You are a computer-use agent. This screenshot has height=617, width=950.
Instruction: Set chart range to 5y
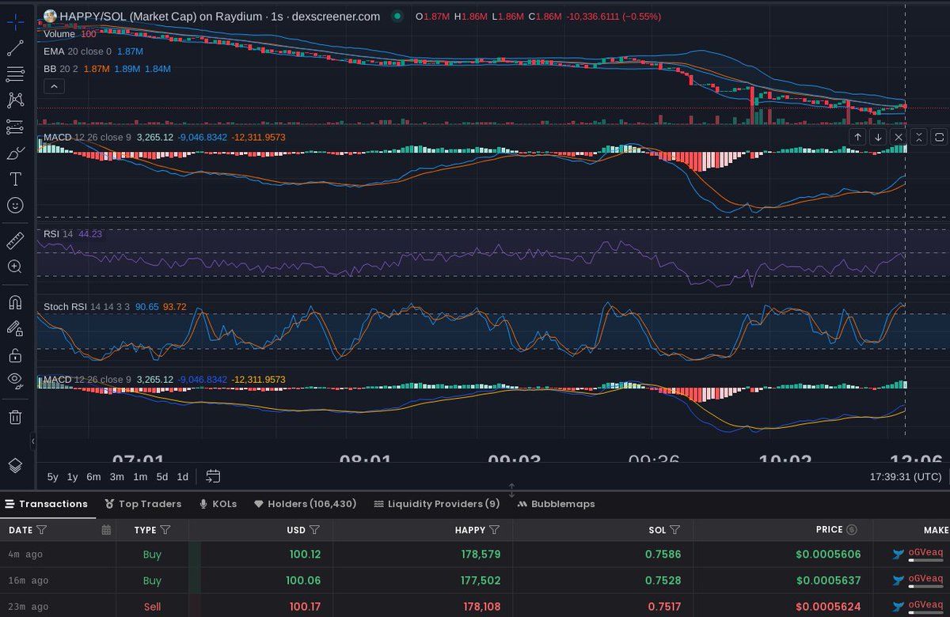click(x=52, y=476)
